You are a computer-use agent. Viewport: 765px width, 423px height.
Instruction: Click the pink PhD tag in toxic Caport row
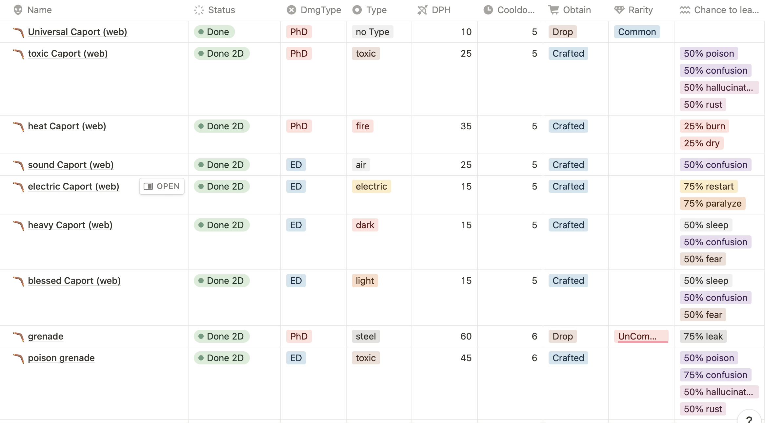[299, 53]
